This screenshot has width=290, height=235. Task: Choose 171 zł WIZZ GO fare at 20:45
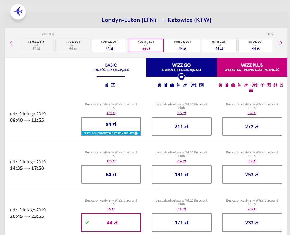pyautogui.click(x=181, y=223)
